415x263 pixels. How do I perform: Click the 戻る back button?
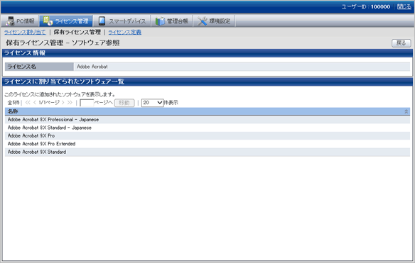pyautogui.click(x=401, y=43)
